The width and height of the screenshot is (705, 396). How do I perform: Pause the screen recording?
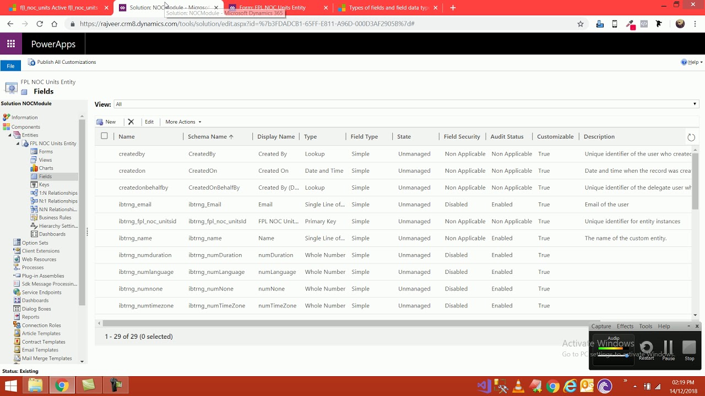pos(668,350)
